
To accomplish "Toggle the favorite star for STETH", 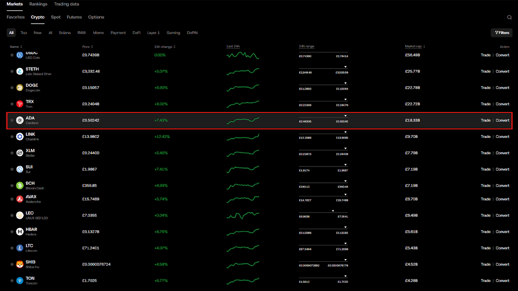I will 12,71.
